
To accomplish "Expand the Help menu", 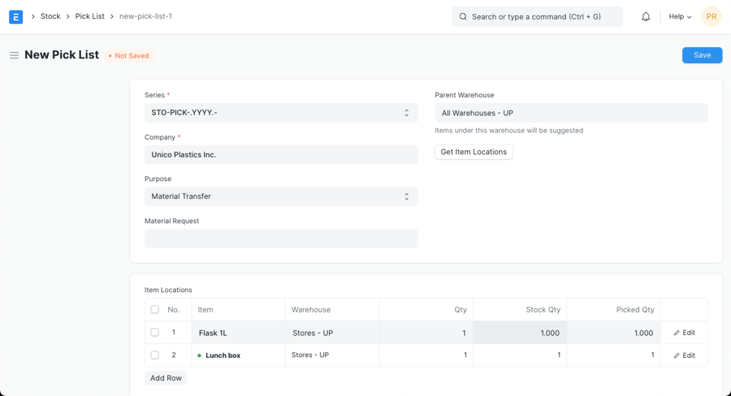I will pos(680,16).
